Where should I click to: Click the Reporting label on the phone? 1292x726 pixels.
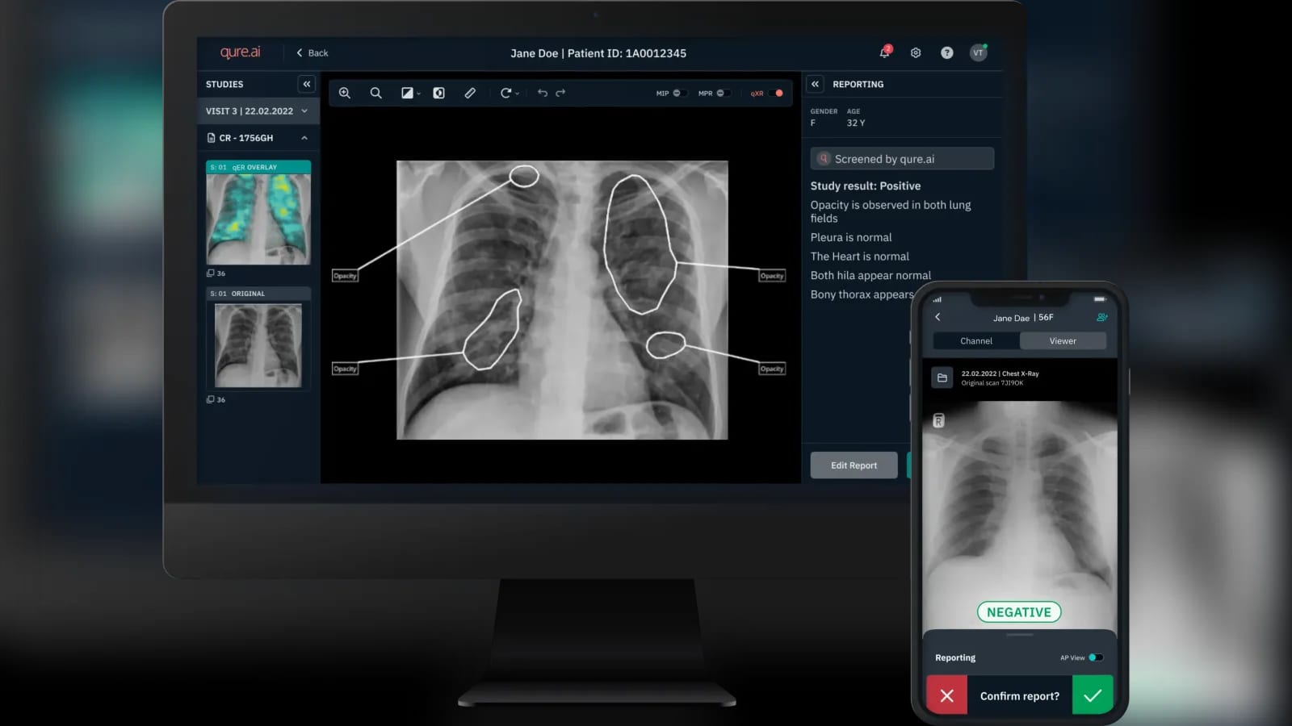pos(955,657)
